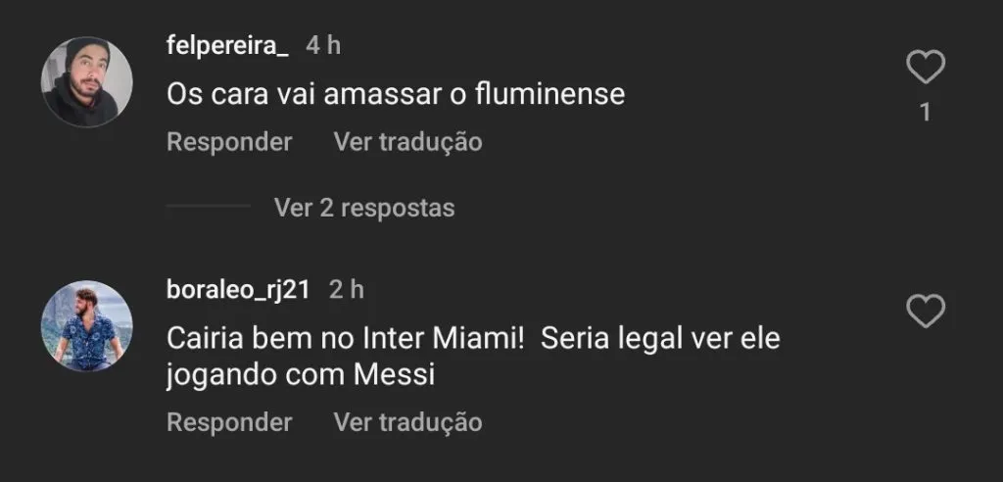Reply to the fluminense comment
This screenshot has height=482, width=1003.
[229, 142]
